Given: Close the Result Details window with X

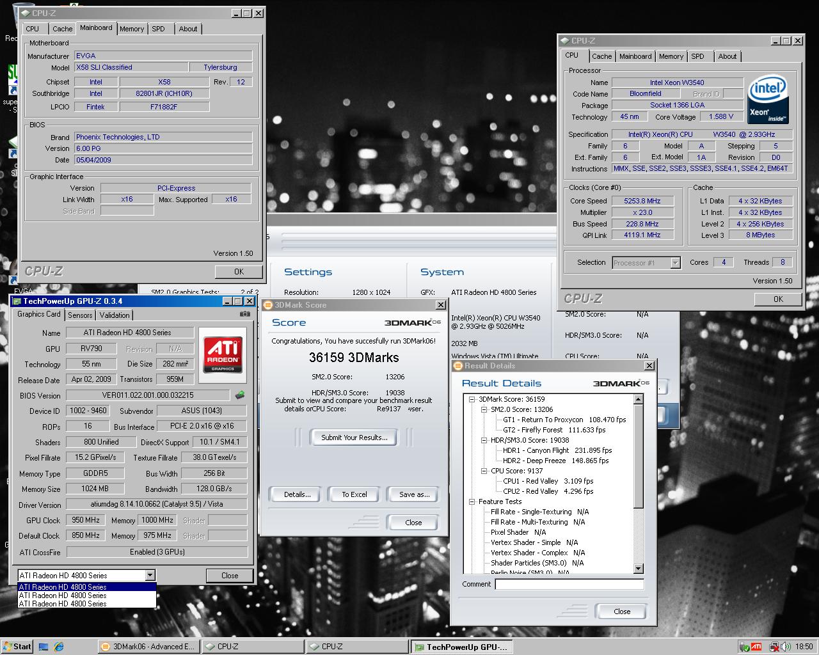Looking at the screenshot, I should pyautogui.click(x=649, y=366).
